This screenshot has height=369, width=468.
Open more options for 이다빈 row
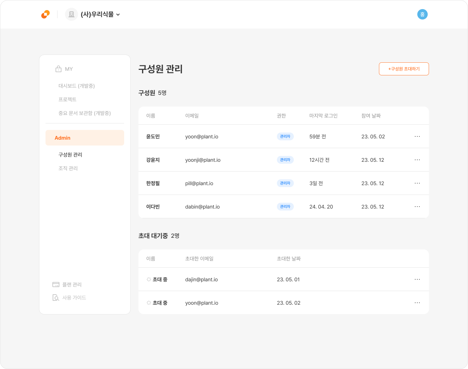point(417,207)
